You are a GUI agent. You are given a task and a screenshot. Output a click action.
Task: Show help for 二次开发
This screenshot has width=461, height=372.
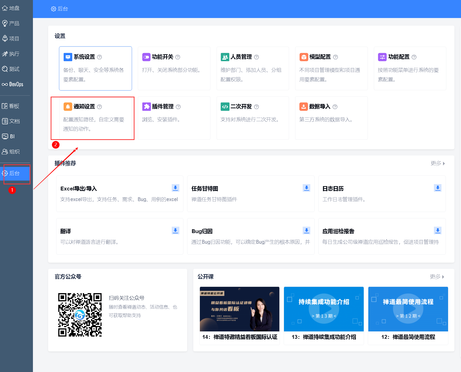click(x=257, y=107)
